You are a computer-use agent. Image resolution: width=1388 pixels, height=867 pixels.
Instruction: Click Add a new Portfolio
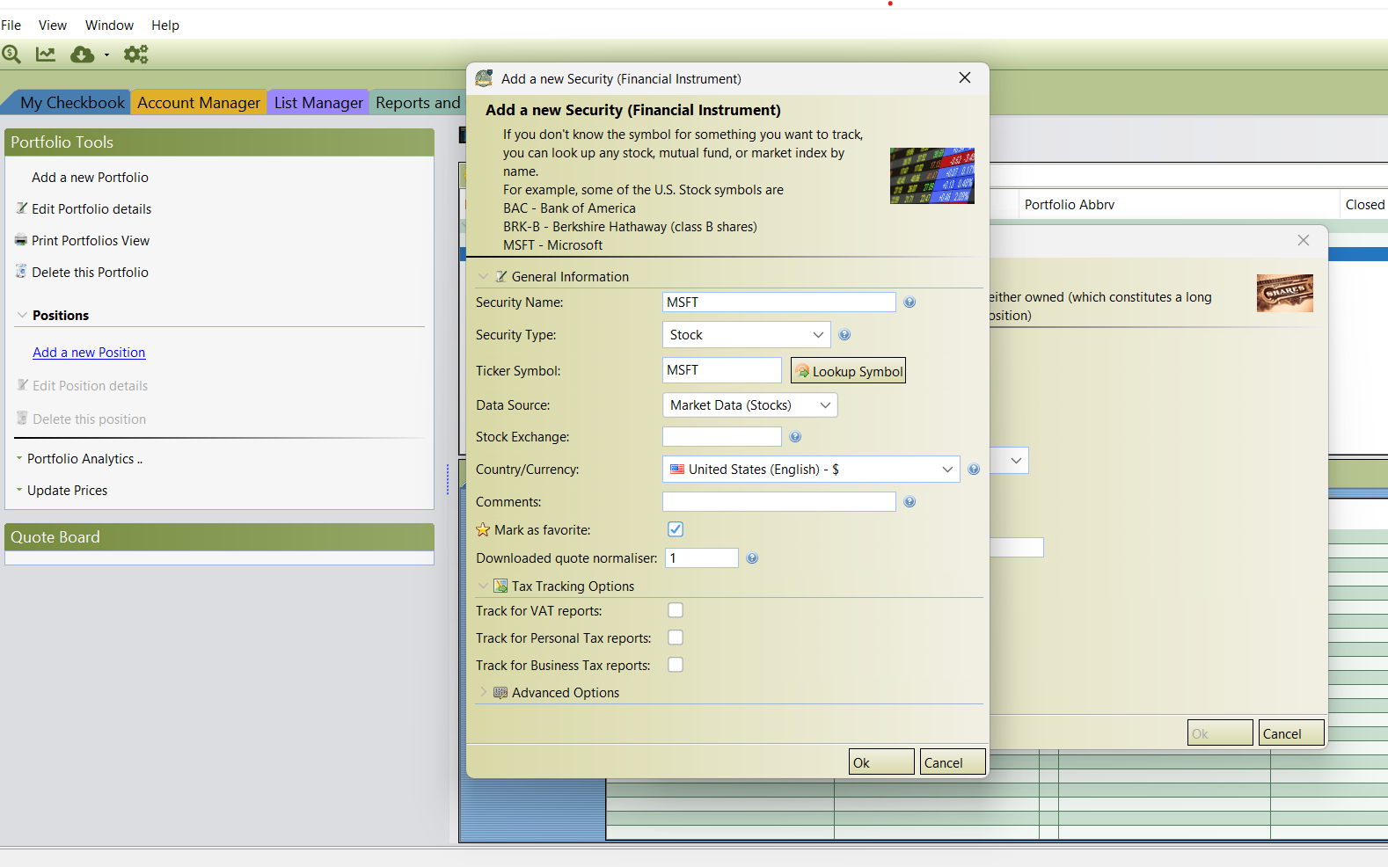click(90, 177)
